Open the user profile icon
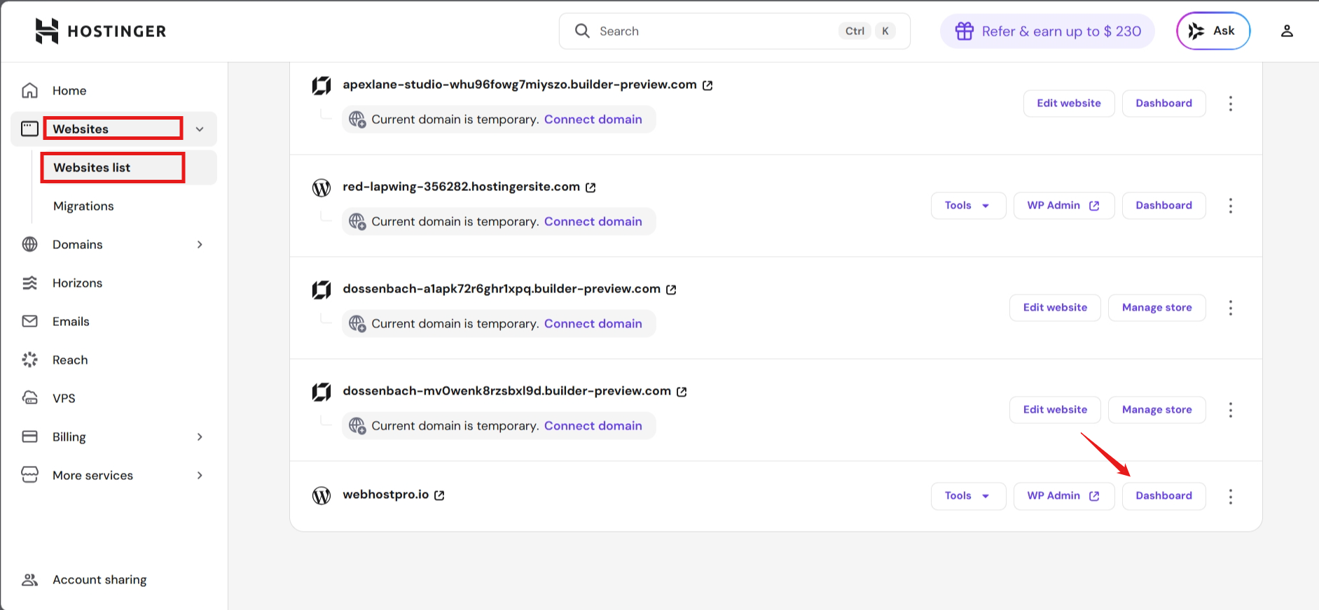 (1287, 31)
